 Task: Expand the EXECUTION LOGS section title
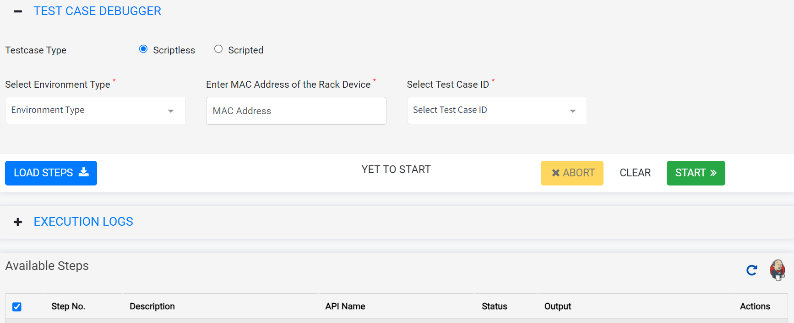[83, 222]
